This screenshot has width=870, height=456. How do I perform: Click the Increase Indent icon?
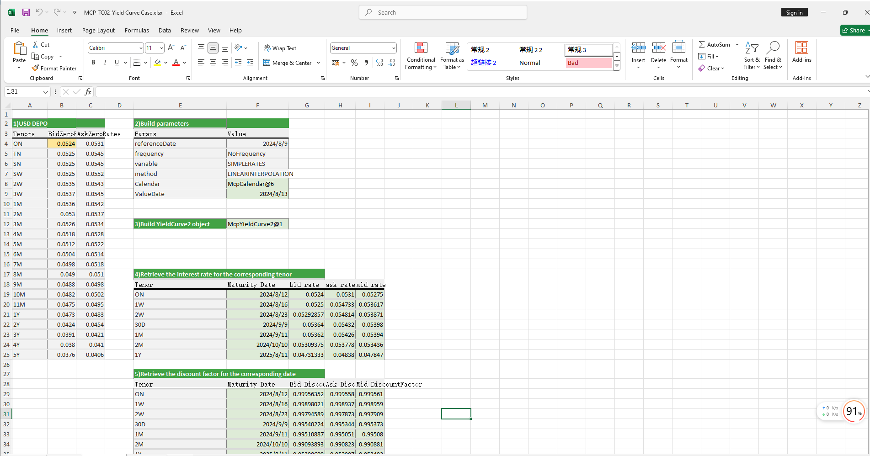[250, 63]
